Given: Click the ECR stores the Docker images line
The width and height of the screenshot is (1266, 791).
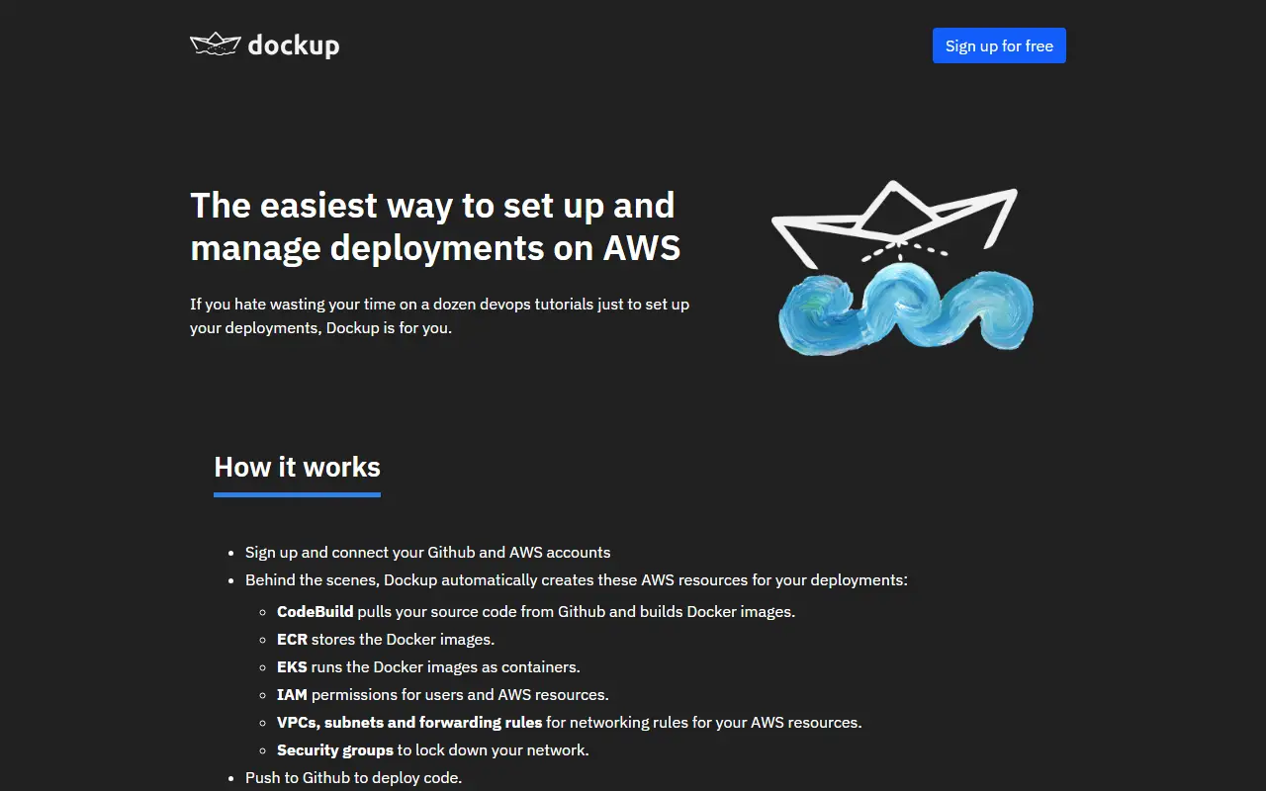Looking at the screenshot, I should (386, 640).
